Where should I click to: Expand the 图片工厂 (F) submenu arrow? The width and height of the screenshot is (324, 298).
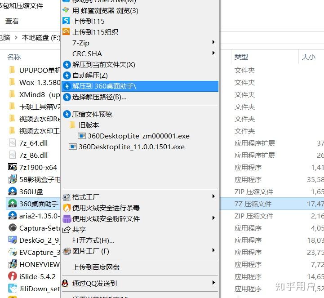[x=213, y=250]
